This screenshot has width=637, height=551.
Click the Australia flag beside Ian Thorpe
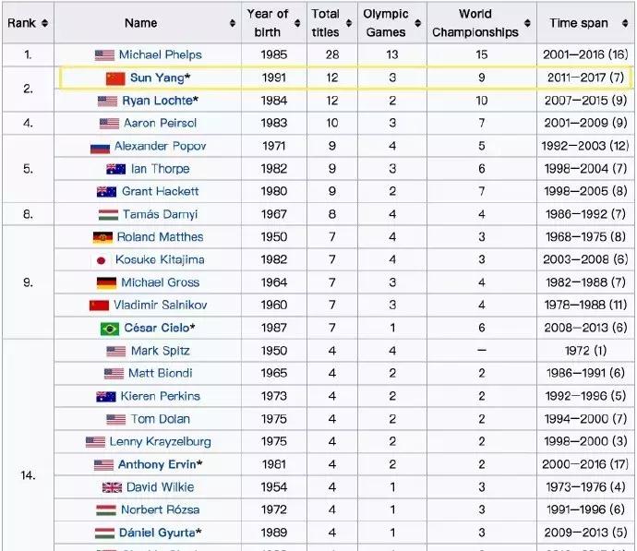point(115,169)
